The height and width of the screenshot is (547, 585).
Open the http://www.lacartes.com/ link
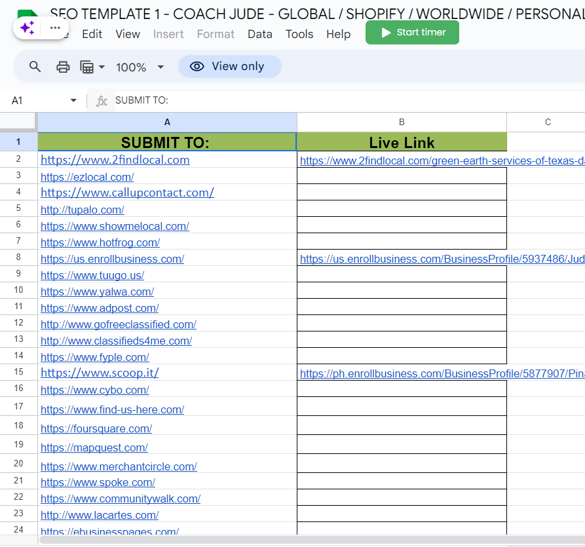click(x=100, y=516)
